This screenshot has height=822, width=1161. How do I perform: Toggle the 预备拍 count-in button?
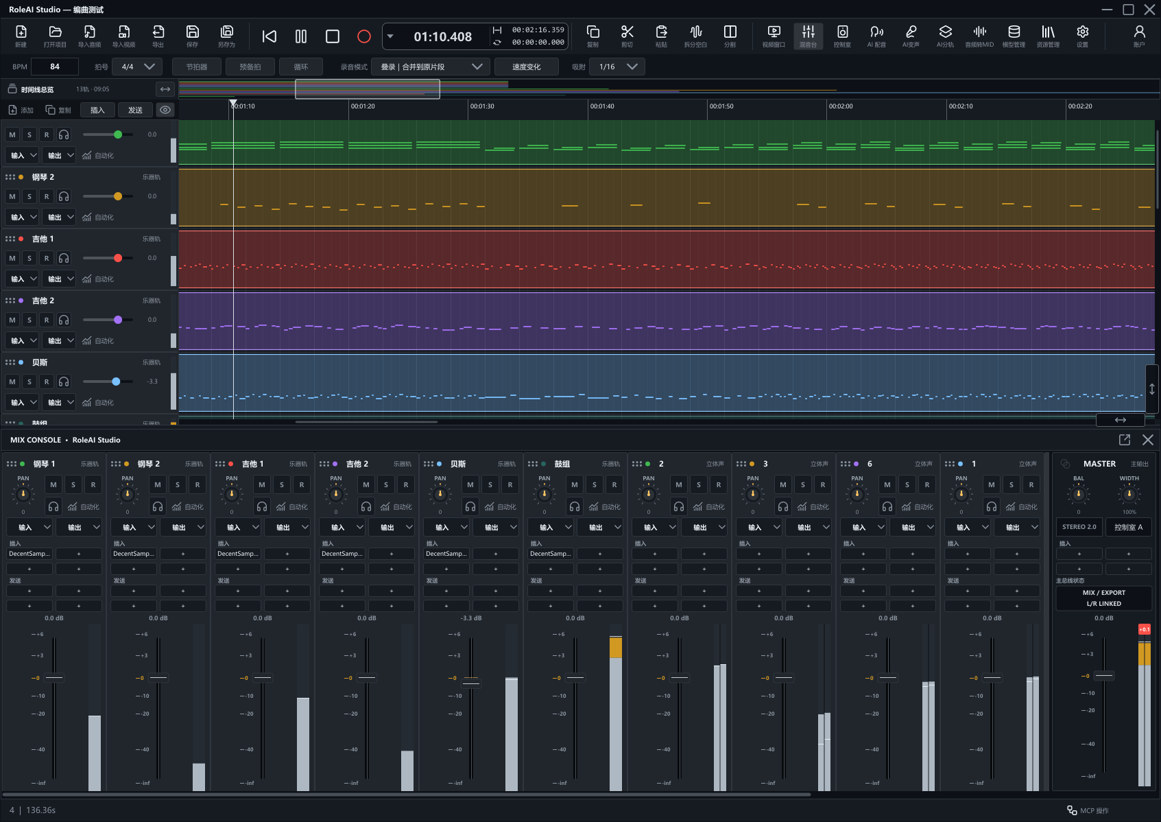(250, 67)
